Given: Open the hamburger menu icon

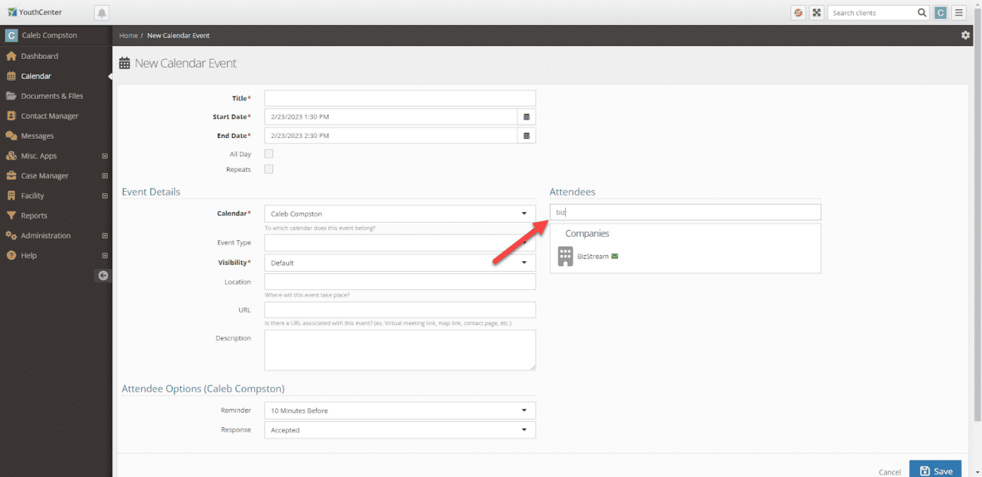Looking at the screenshot, I should 959,13.
